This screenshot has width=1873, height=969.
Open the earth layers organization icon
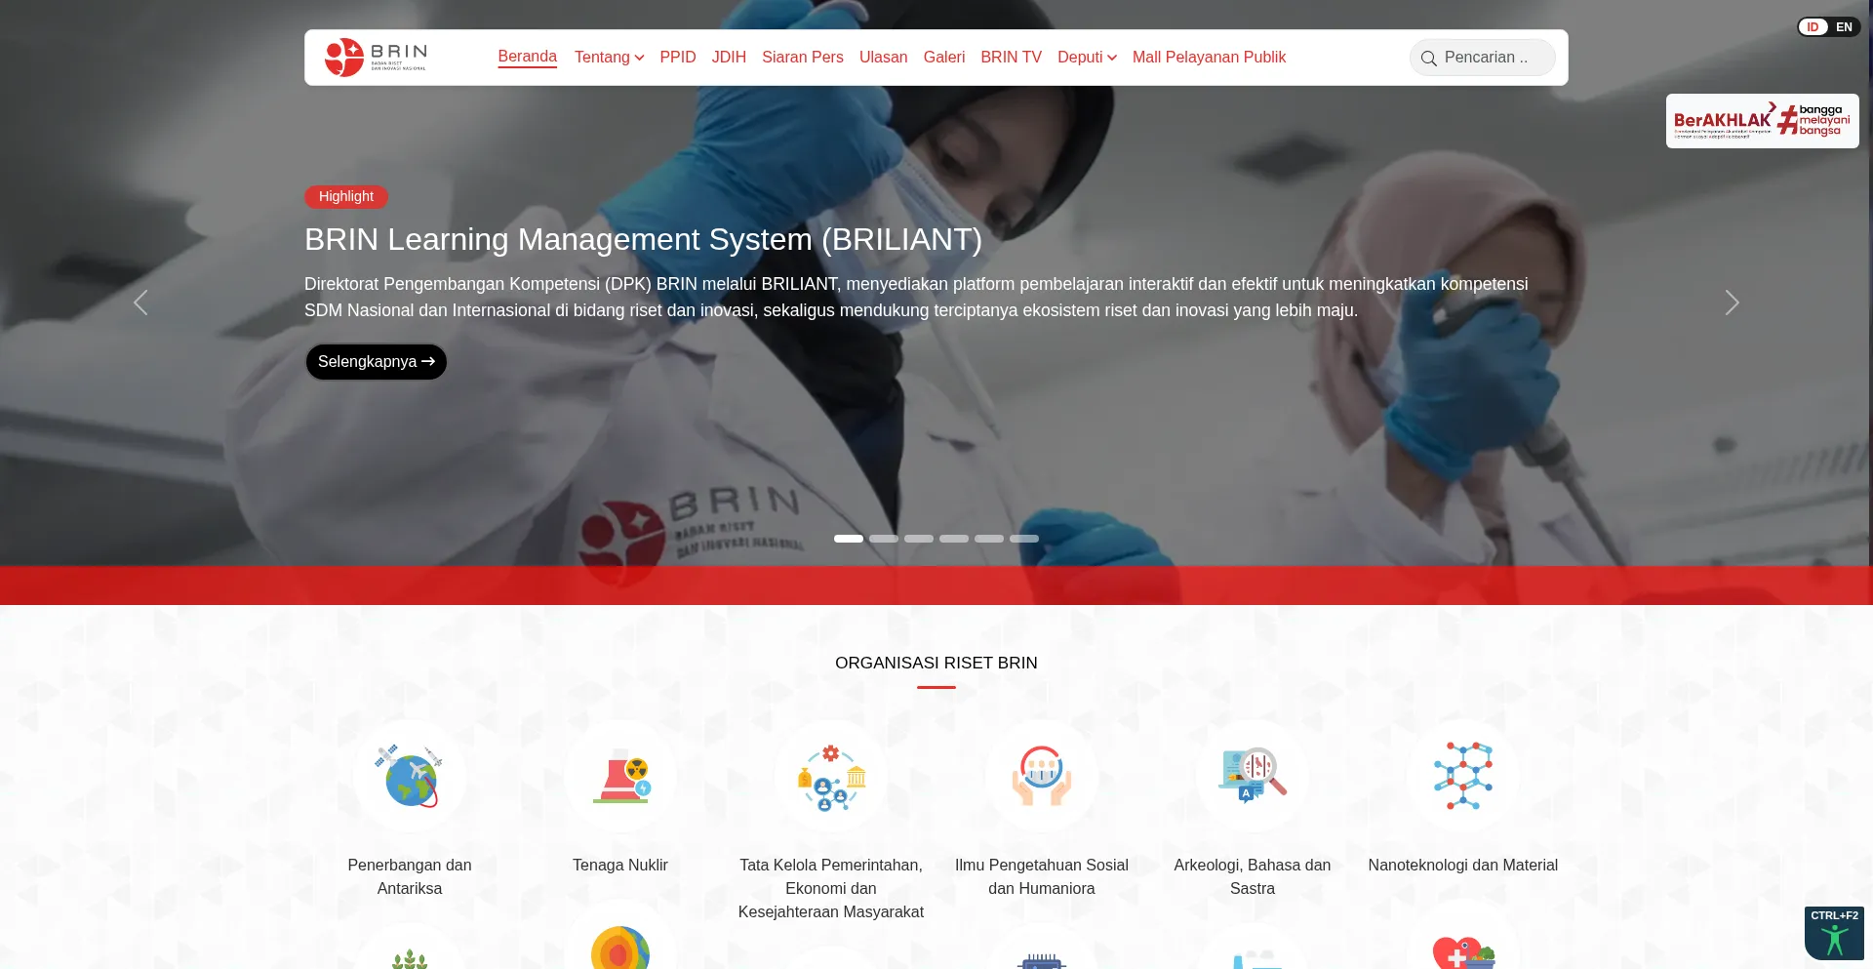(x=620, y=947)
